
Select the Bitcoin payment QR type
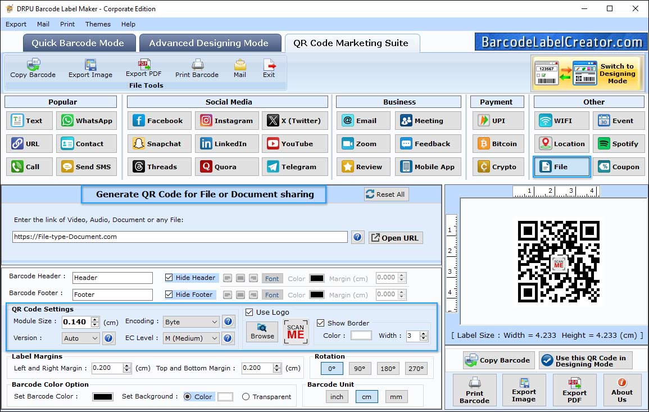[498, 144]
